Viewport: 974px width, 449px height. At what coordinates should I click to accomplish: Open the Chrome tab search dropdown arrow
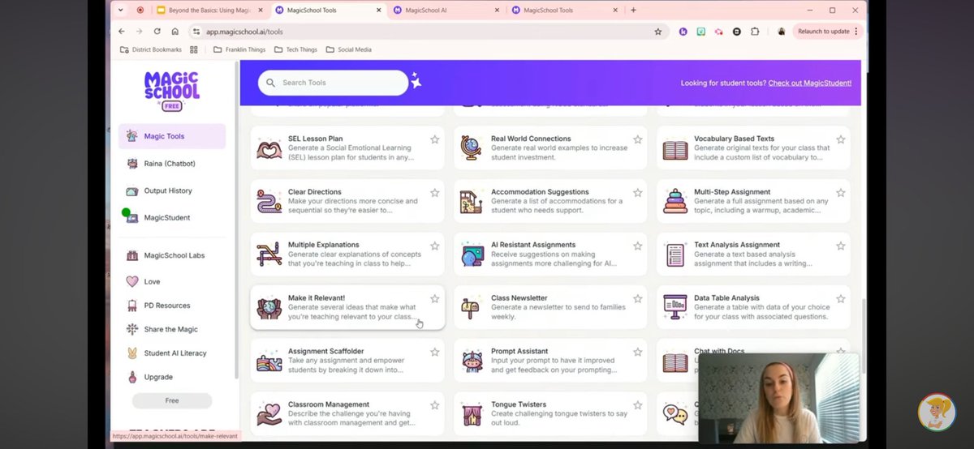click(121, 11)
